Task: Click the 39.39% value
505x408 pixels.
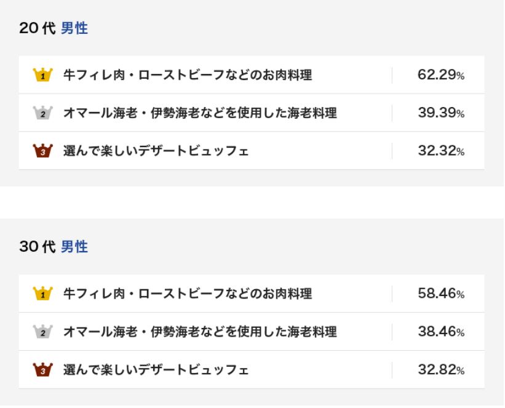Action: tap(440, 113)
